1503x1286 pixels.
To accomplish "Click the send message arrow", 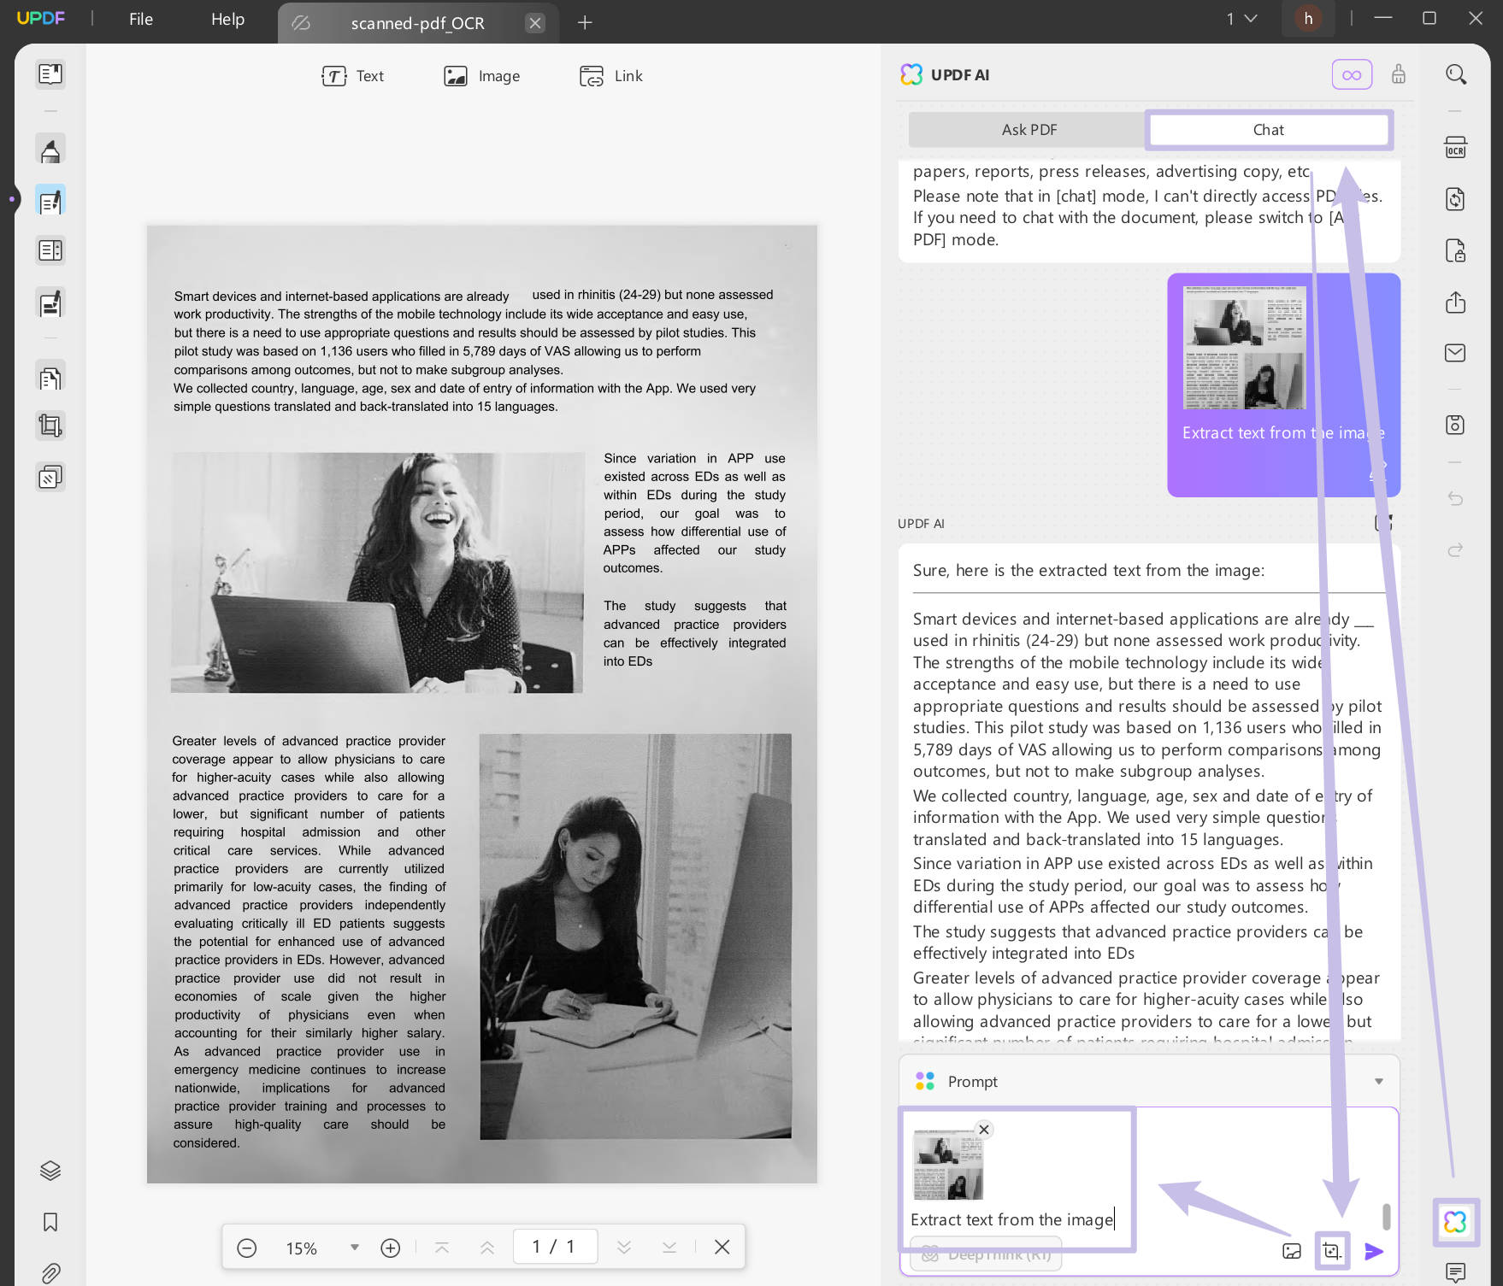I will coord(1374,1252).
